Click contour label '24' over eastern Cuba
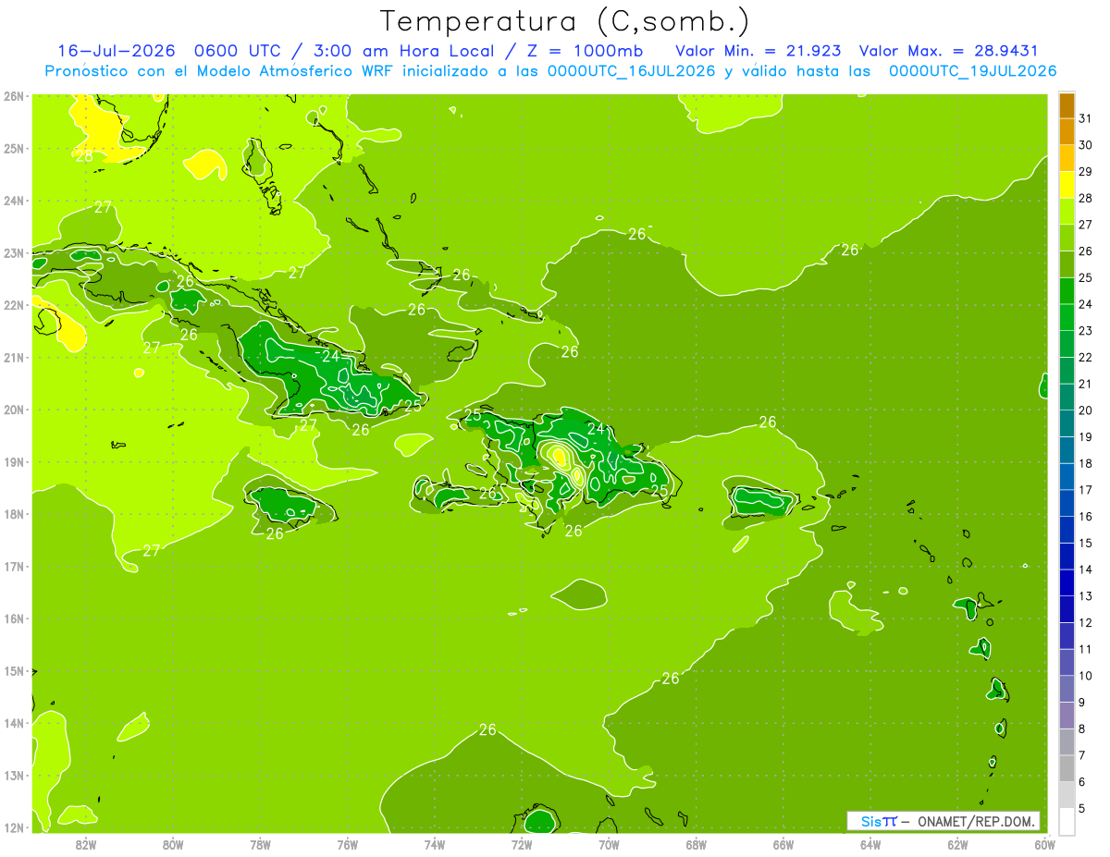Screen dimensions: 1110x857 pyautogui.click(x=330, y=355)
